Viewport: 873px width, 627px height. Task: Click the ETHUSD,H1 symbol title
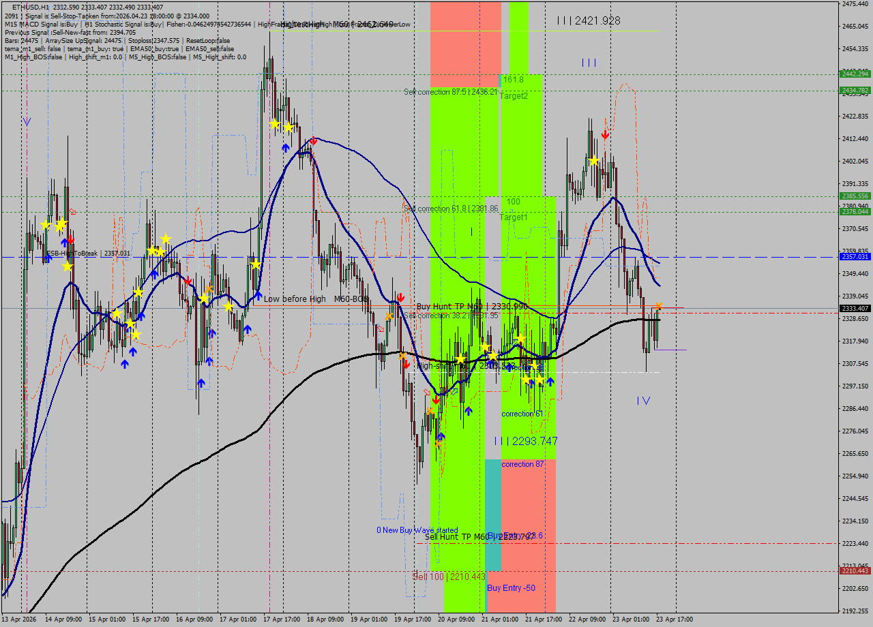coord(30,7)
